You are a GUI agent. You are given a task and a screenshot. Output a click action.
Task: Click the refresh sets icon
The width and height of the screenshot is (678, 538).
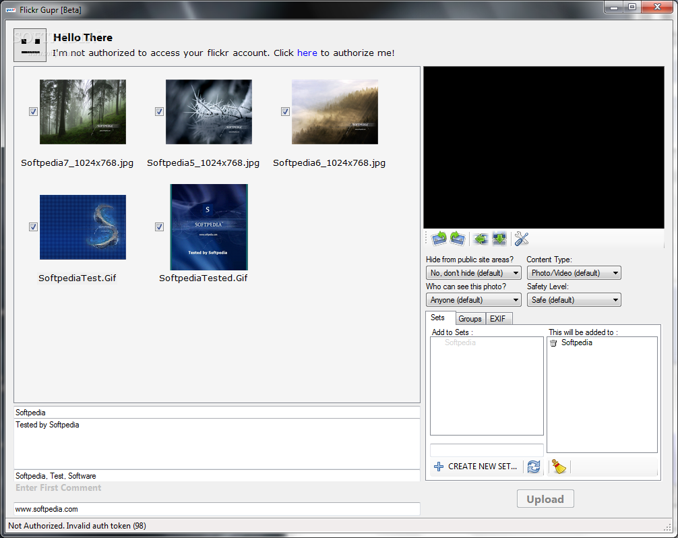[x=534, y=467]
